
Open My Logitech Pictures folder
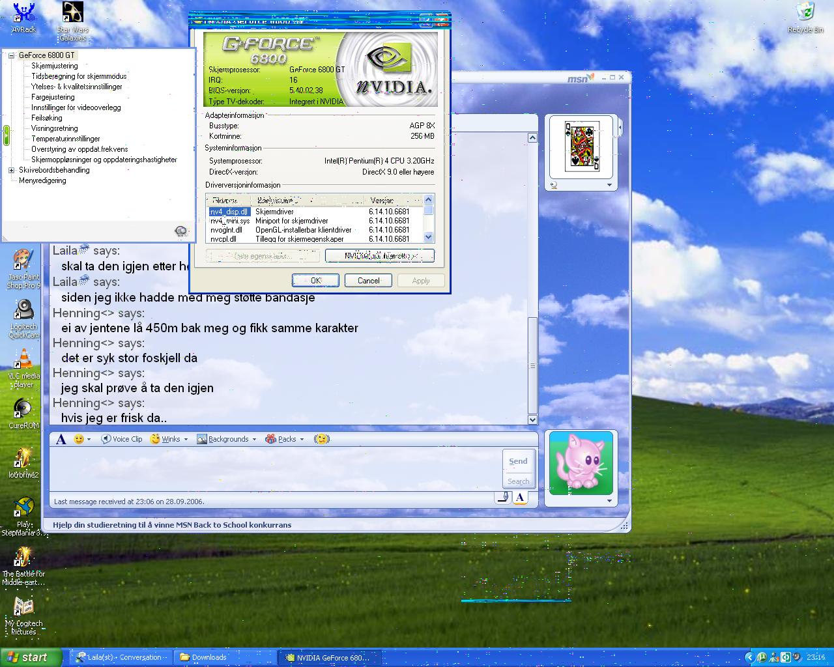point(23,616)
